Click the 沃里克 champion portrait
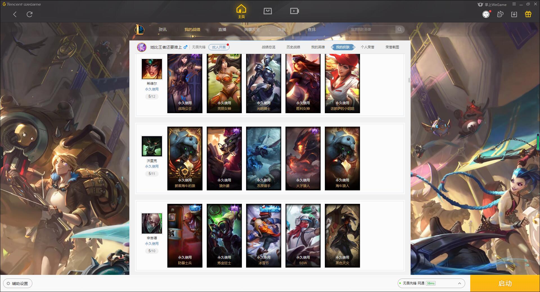This screenshot has height=292, width=540. 152,146
